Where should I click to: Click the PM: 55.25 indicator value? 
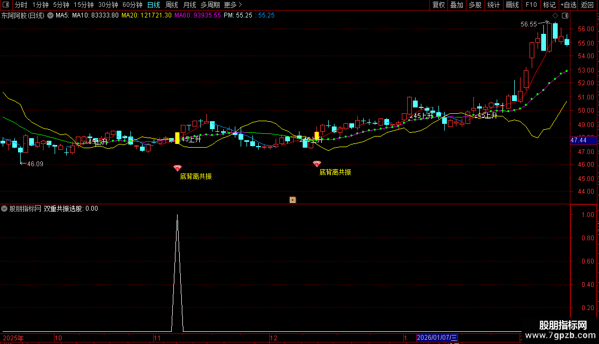[238, 16]
